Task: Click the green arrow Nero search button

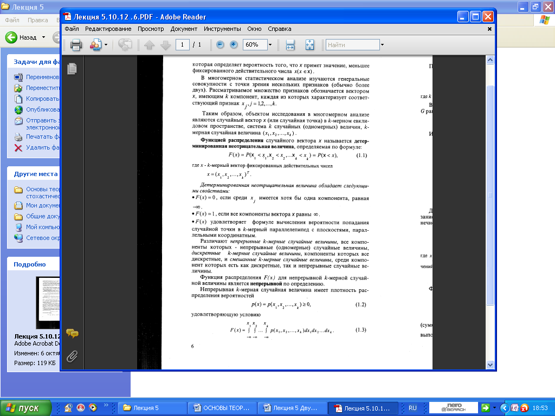Action: point(485,407)
